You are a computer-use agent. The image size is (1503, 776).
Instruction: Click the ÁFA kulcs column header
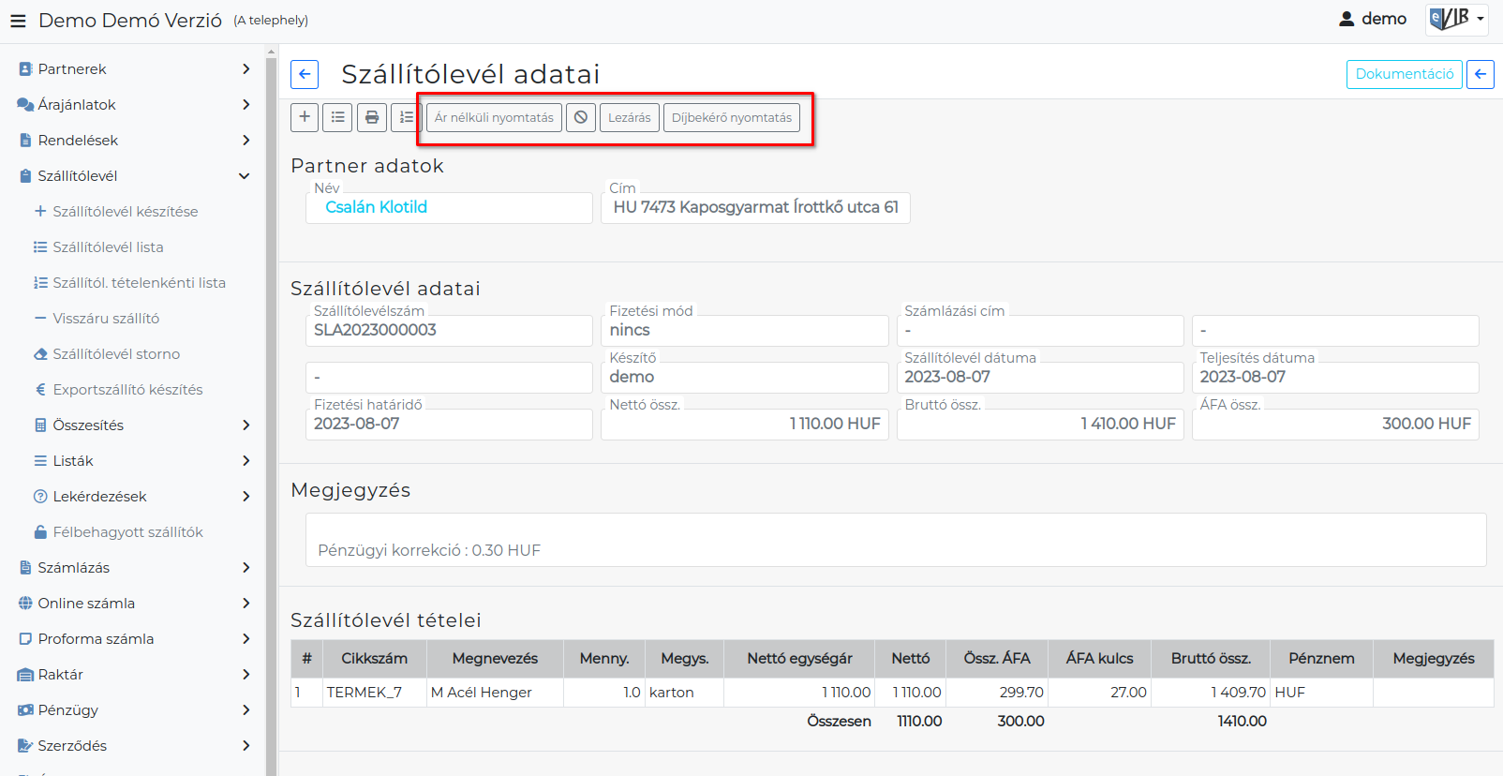1099,658
